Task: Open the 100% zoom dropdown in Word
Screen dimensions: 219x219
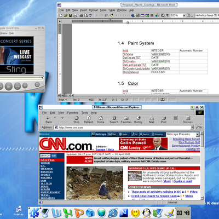Action: point(184,15)
